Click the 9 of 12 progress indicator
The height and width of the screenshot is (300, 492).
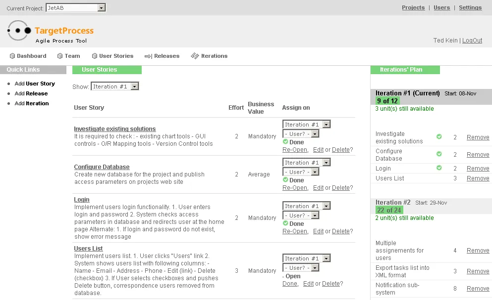coord(387,101)
